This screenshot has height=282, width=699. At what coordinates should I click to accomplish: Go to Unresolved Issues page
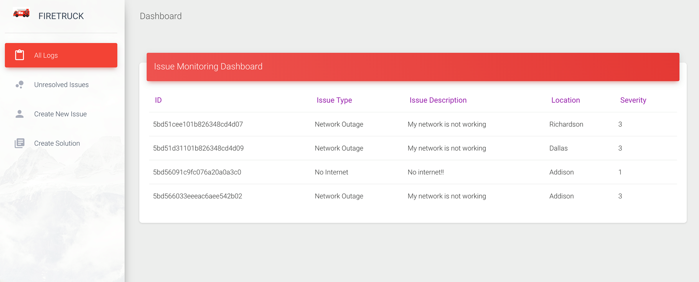[x=61, y=85]
